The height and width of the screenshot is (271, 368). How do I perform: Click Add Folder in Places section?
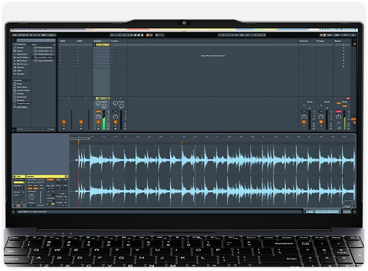[x=22, y=107]
